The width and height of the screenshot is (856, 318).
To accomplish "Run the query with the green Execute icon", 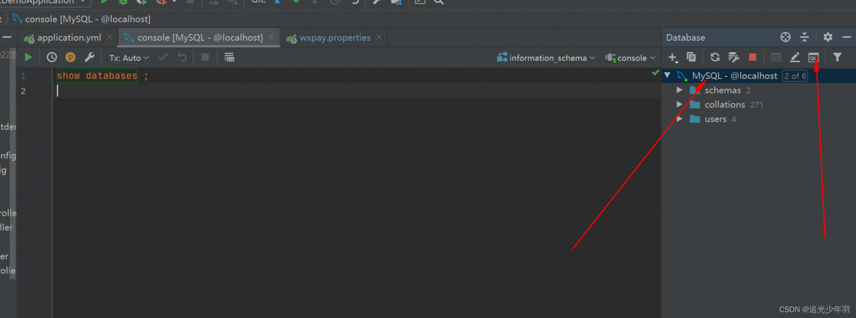I will tap(28, 57).
